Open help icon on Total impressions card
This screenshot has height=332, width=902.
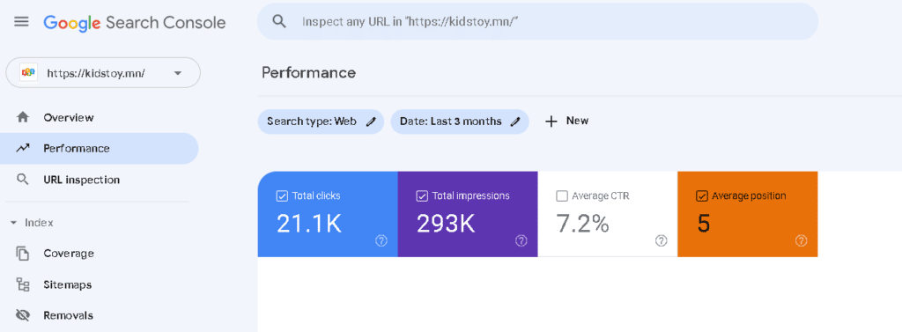[x=521, y=240]
